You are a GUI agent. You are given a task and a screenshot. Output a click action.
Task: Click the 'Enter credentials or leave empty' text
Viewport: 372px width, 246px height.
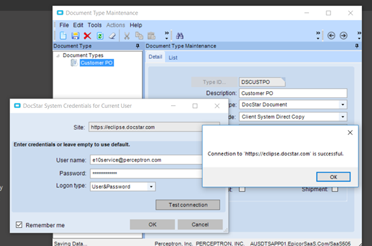point(72,145)
